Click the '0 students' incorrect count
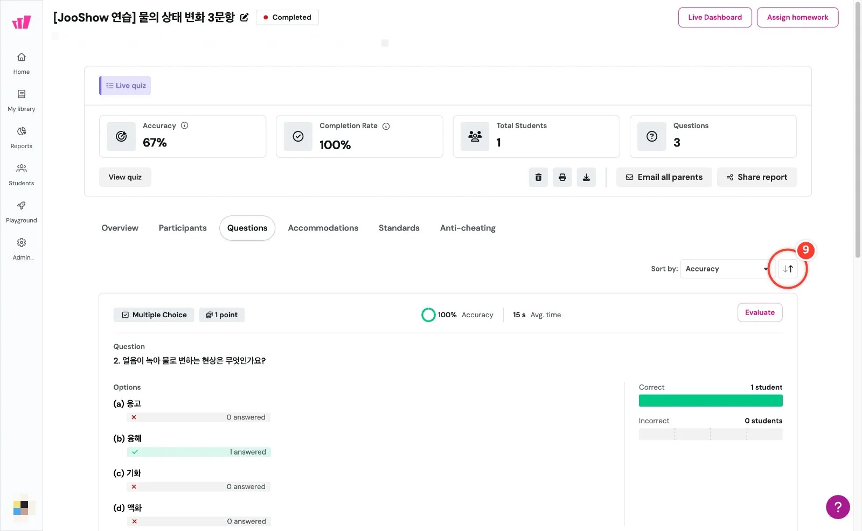 (x=763, y=421)
